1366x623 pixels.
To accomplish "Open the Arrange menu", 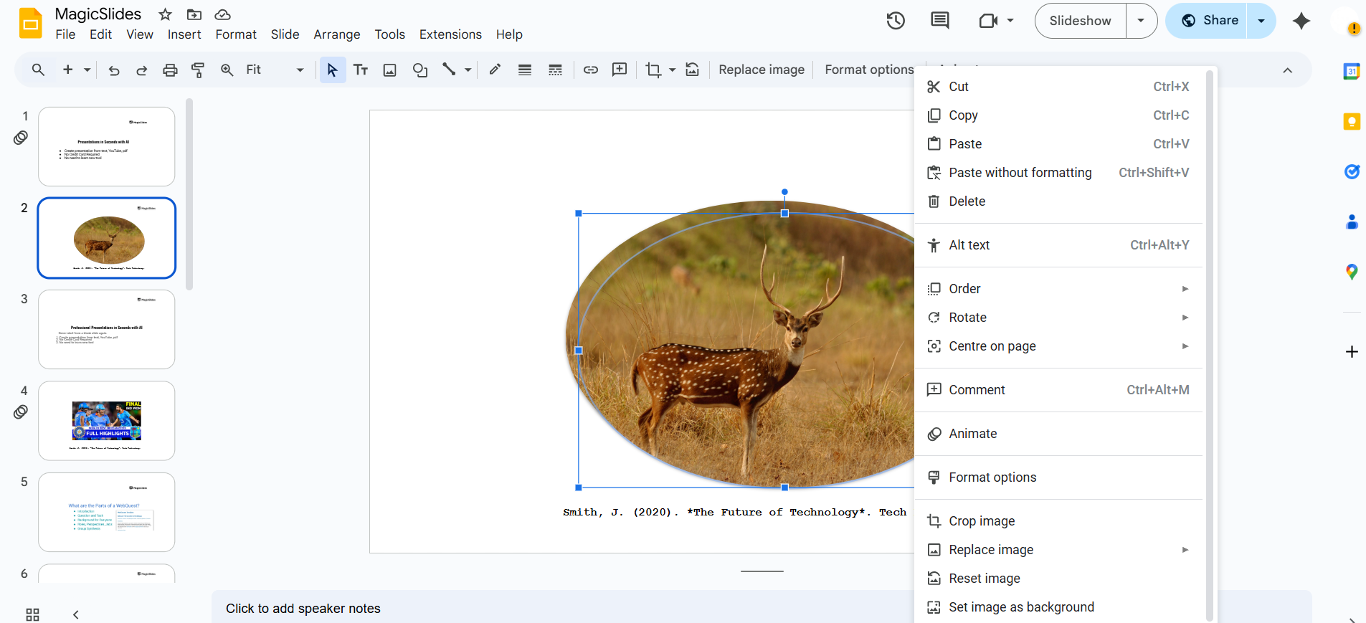I will coord(336,34).
